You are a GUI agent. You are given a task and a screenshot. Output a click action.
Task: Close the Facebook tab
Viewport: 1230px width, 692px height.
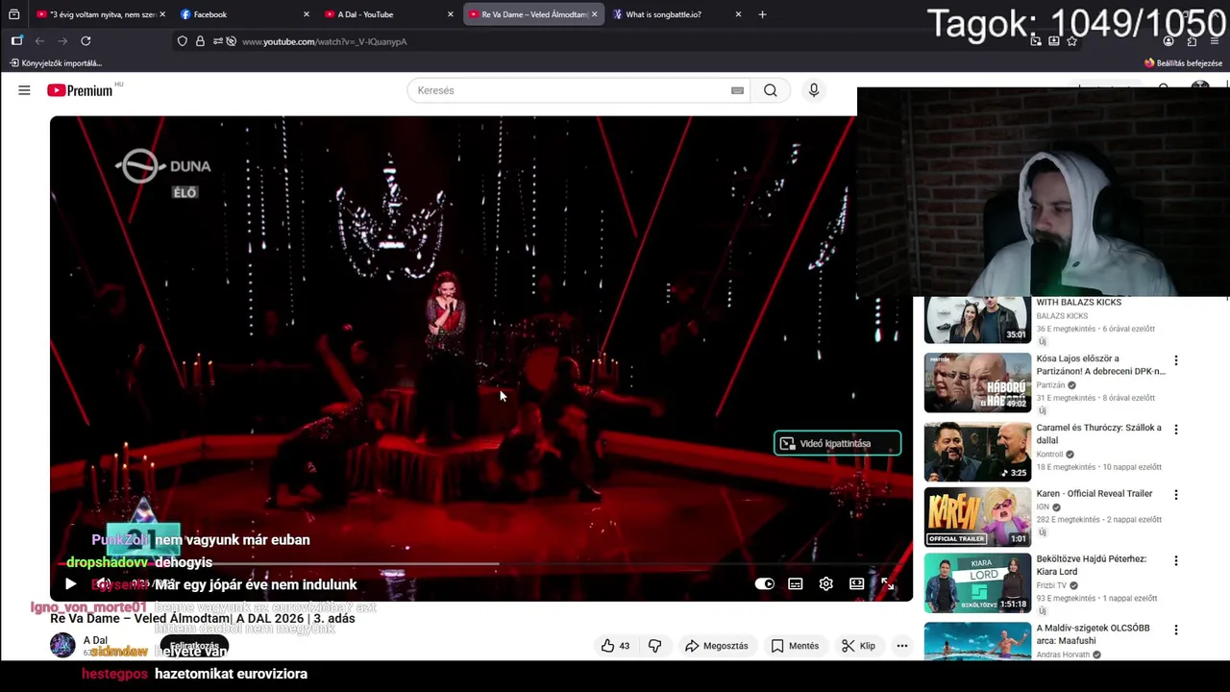(307, 14)
